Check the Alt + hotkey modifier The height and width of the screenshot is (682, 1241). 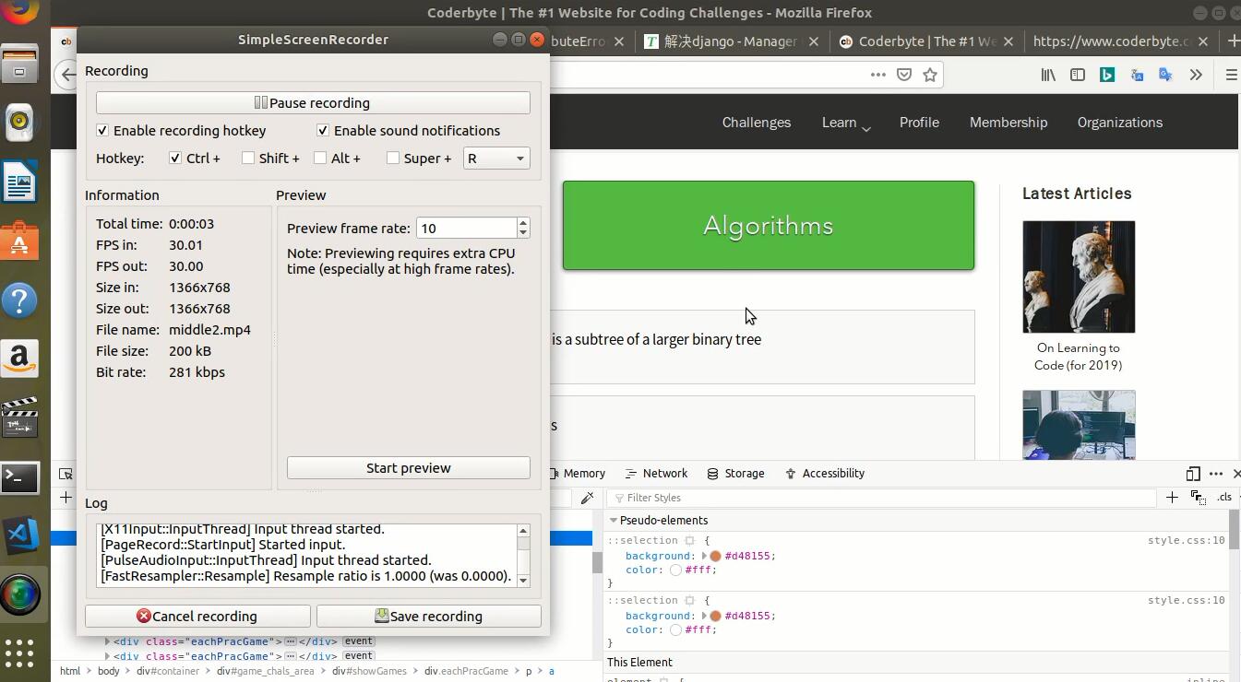point(320,159)
